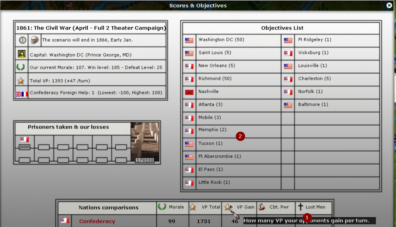Click the green laurel morale icon in info panel
The height and width of the screenshot is (227, 396).
(x=21, y=67)
